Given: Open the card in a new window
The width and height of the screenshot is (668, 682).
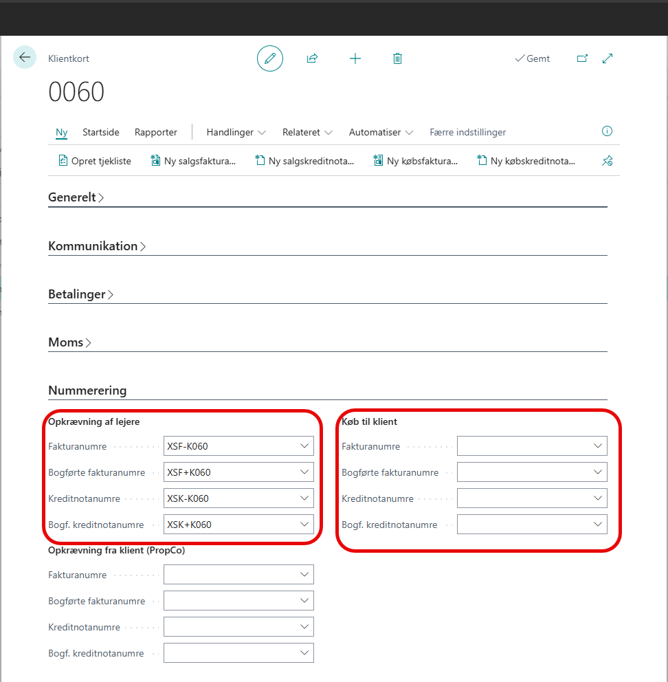Looking at the screenshot, I should tap(582, 58).
